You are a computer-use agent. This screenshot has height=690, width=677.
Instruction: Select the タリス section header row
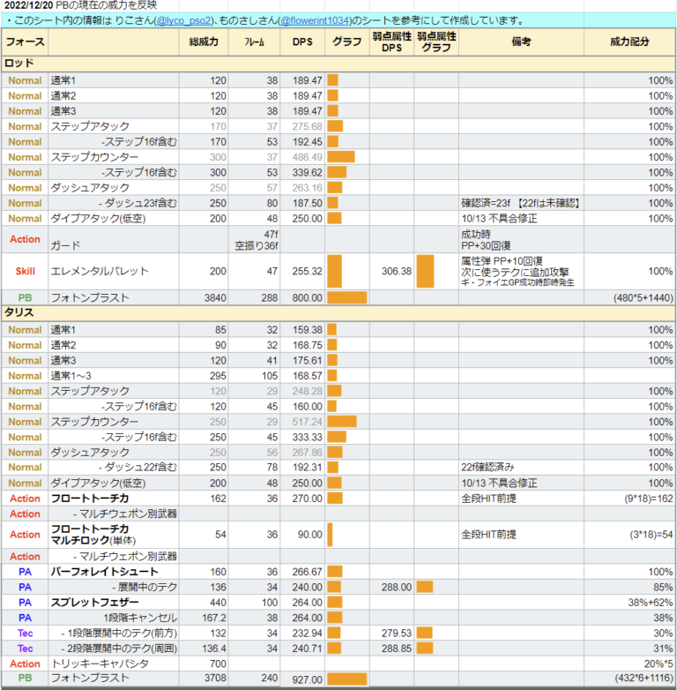pyautogui.click(x=338, y=313)
